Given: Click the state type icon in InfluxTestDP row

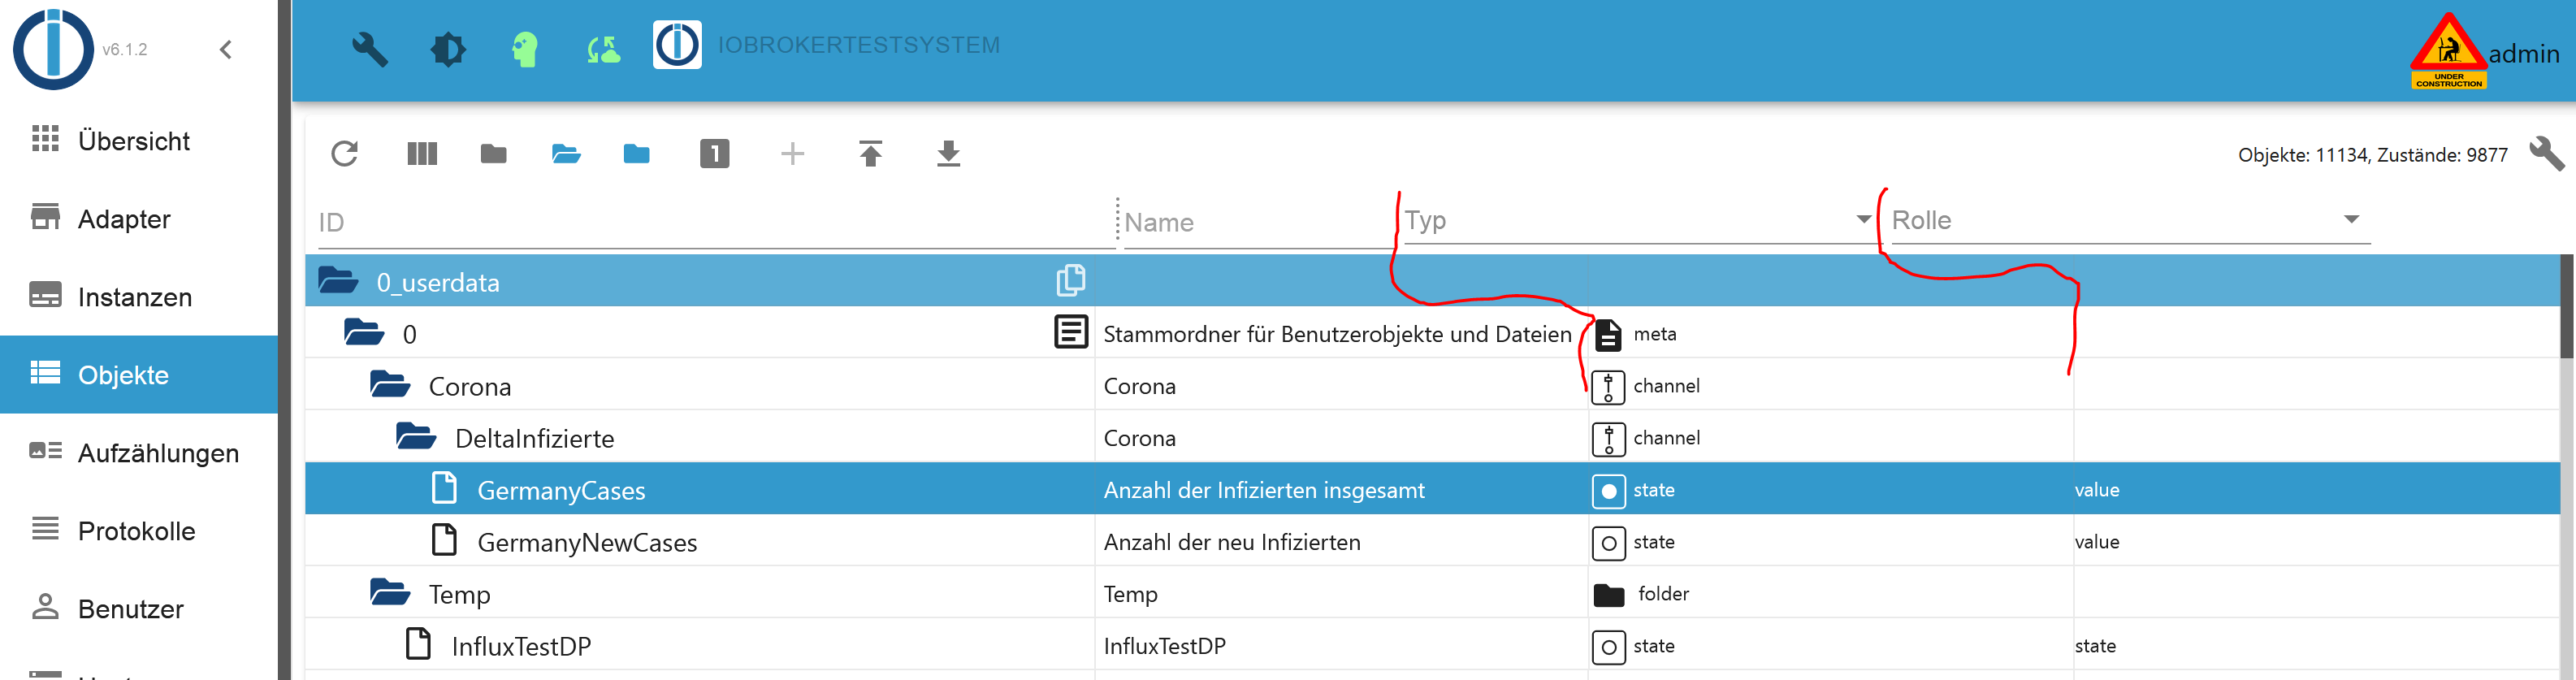Looking at the screenshot, I should click(1608, 647).
